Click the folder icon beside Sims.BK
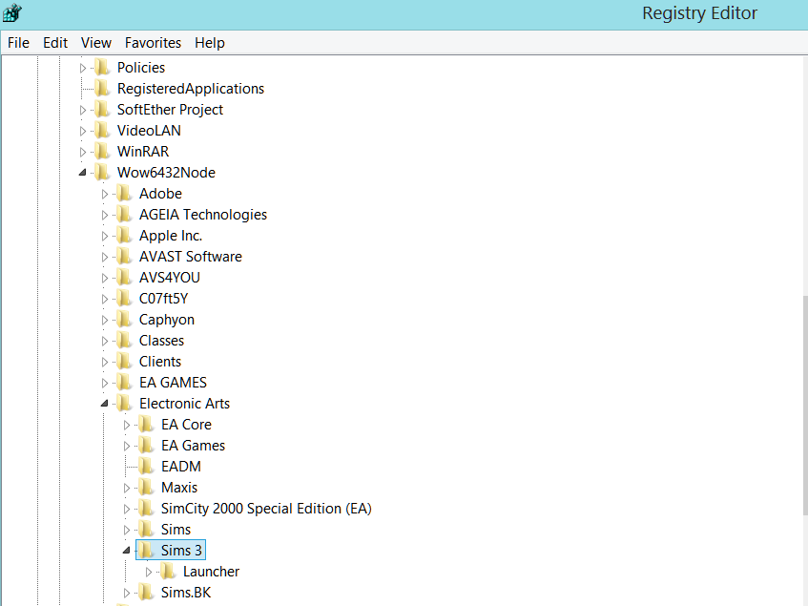The width and height of the screenshot is (808, 606). (x=146, y=593)
